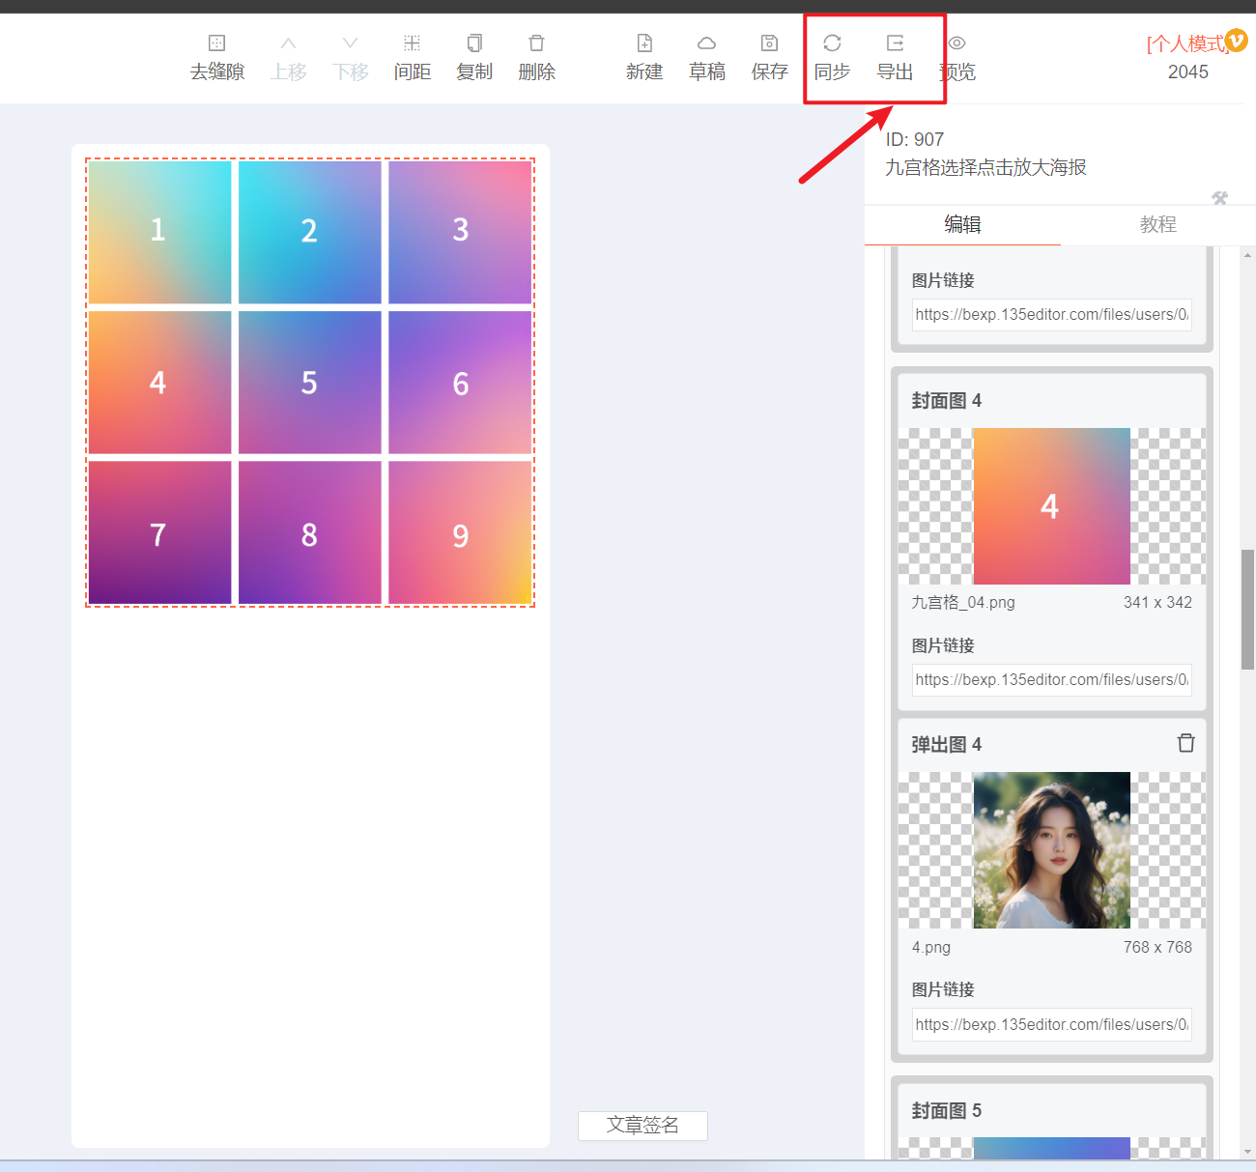Switch to the 教程 tab

[x=1158, y=224]
